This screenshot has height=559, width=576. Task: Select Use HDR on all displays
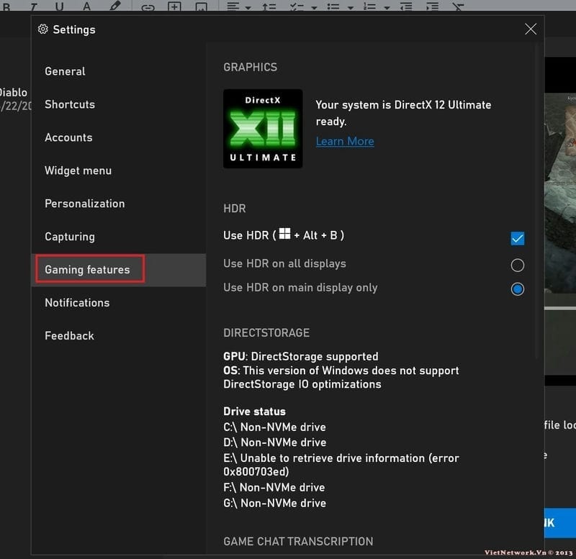517,265
